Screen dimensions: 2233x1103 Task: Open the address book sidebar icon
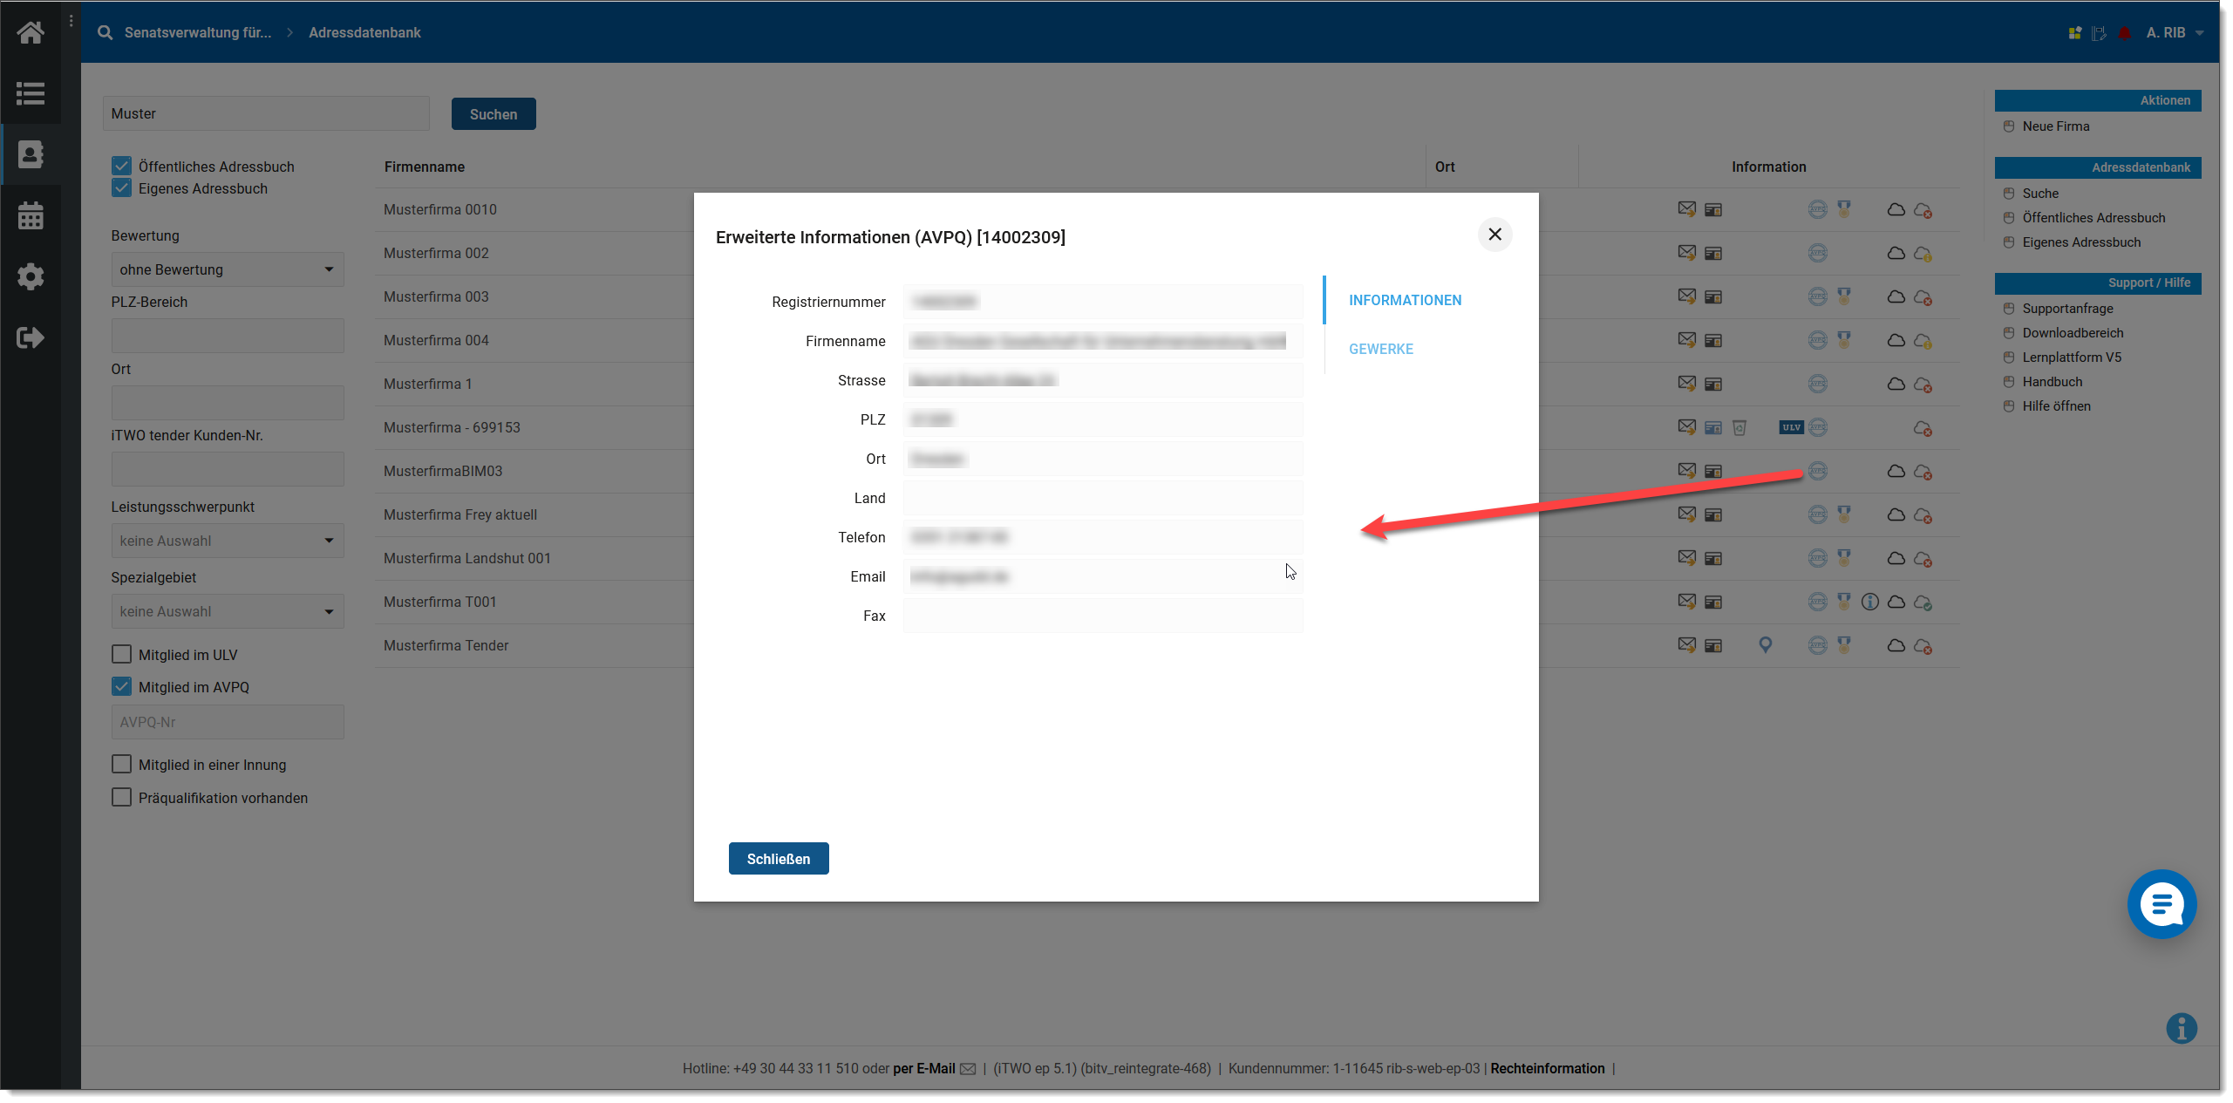[x=31, y=154]
